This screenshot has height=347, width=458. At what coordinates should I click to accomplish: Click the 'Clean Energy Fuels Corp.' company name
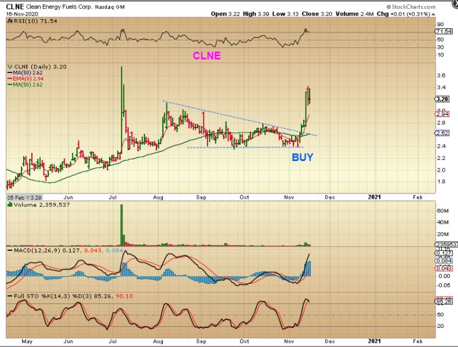tap(59, 7)
